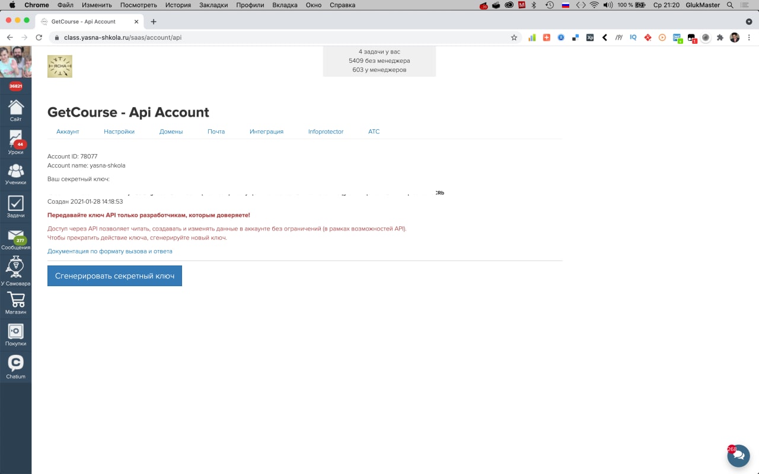759x474 pixels.
Task: Go back to the previous page
Action: (x=9, y=37)
